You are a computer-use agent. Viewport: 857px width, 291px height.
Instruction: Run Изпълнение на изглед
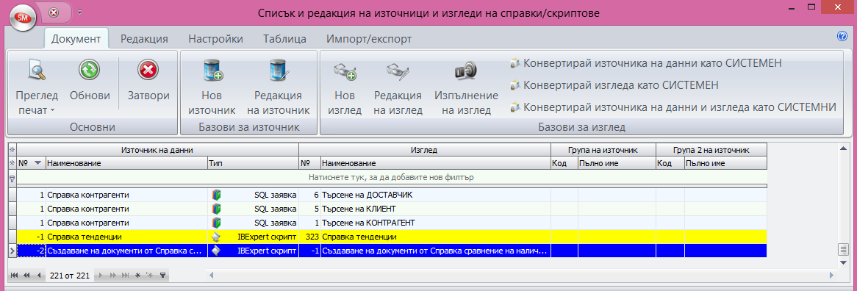point(466,87)
